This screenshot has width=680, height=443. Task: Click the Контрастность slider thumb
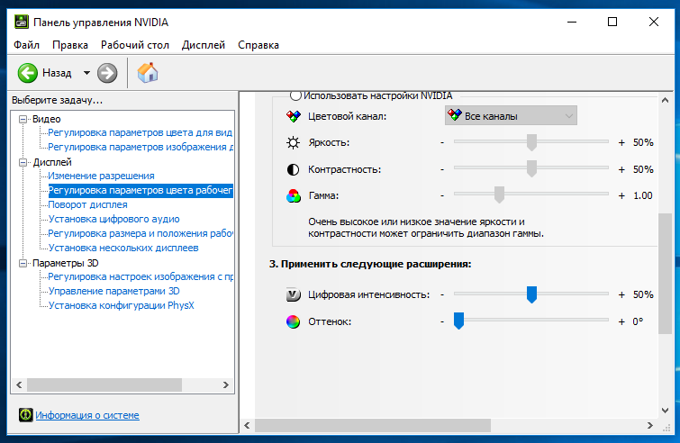(531, 169)
